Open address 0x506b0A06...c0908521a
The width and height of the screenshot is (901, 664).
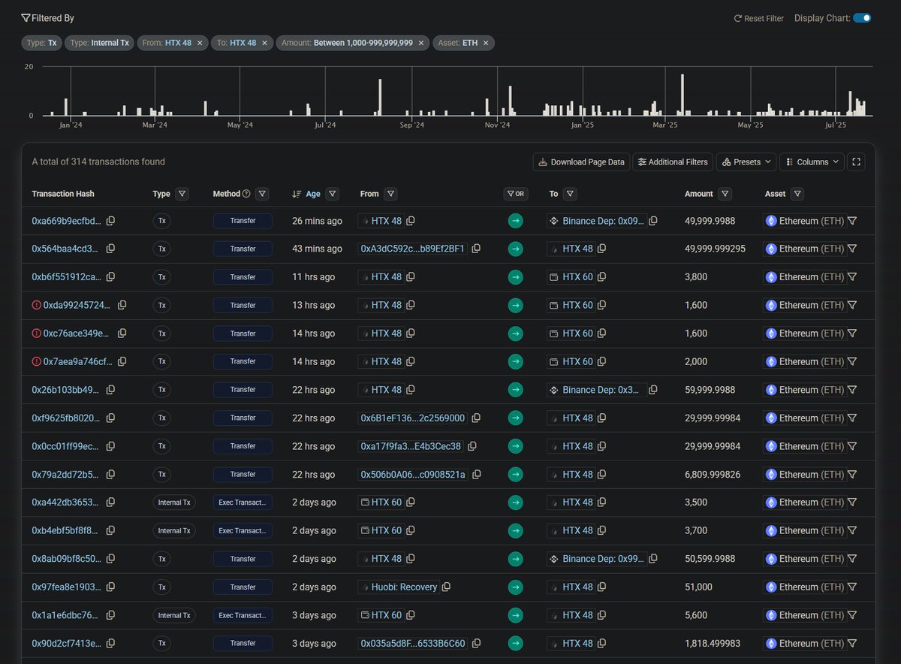pyautogui.click(x=413, y=475)
